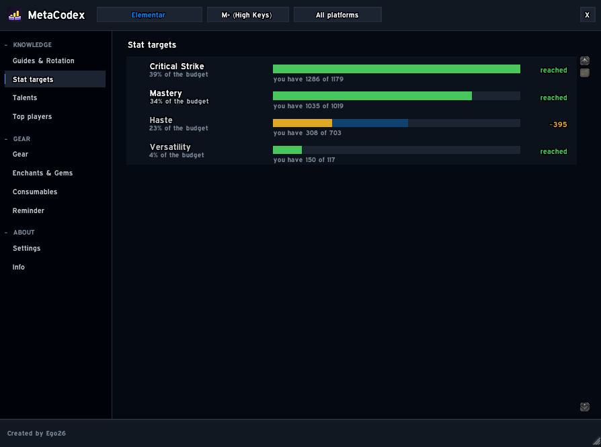The image size is (601, 447).
Task: Collapse the GEAR section
Action: [x=18, y=138]
